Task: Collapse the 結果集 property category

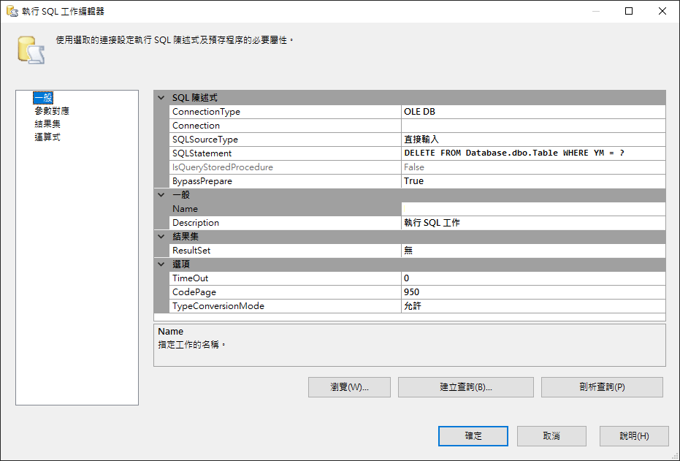Action: click(161, 237)
